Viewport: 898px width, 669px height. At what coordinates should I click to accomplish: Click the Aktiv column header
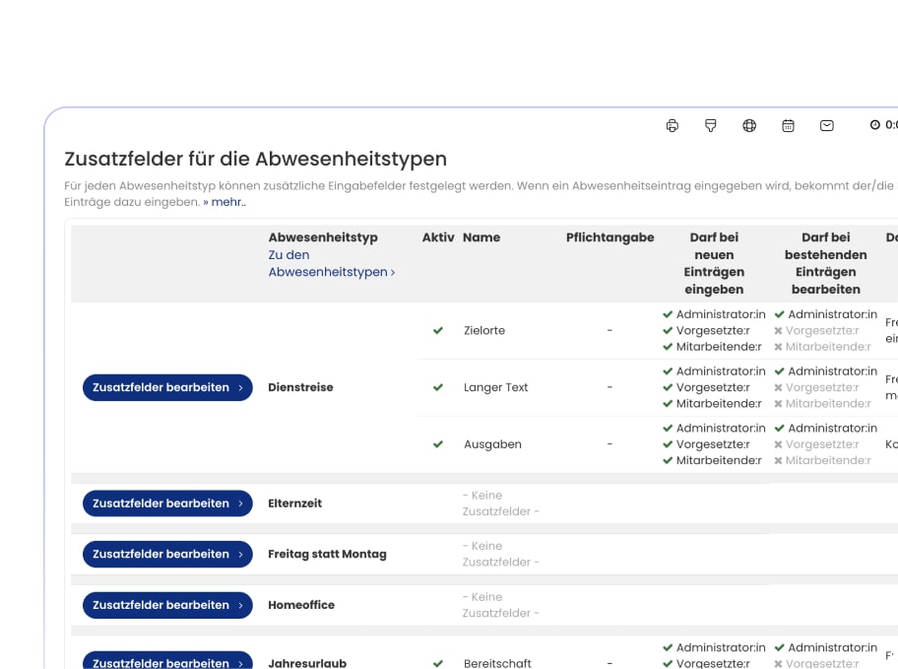438,237
